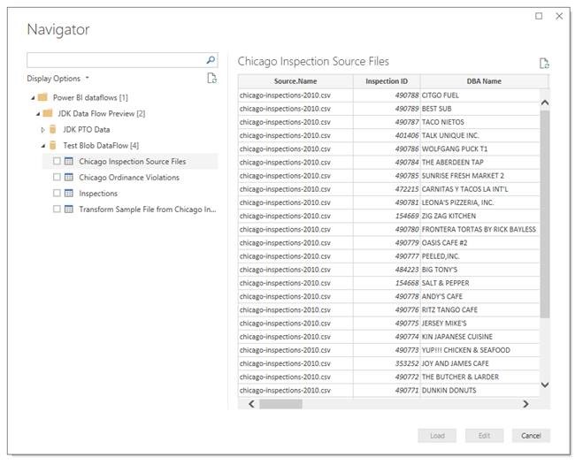This screenshot has height=465, width=583.
Task: Click the ZIG ZAG KITCHEN cell
Action: pyautogui.click(x=480, y=216)
